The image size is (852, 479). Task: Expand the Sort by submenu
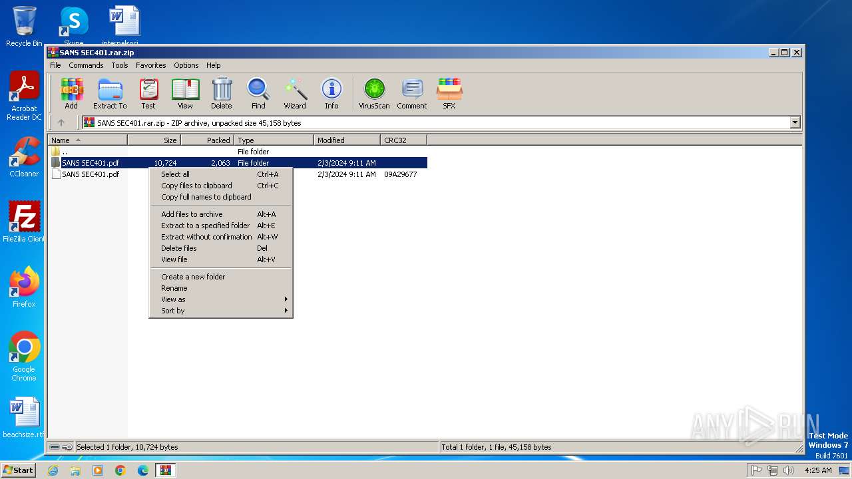pos(221,311)
